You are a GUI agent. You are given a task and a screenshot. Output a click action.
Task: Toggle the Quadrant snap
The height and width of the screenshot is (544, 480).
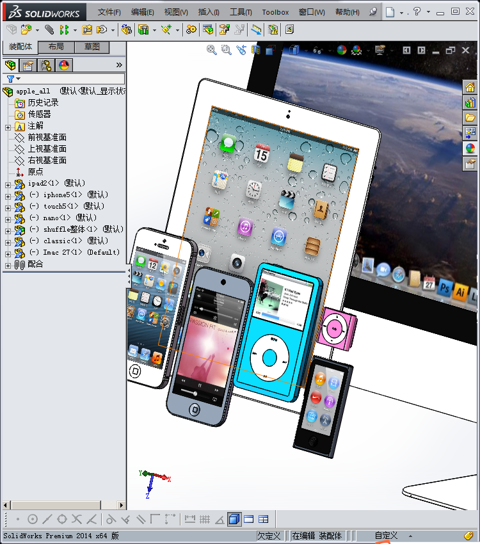pyautogui.click(x=62, y=519)
